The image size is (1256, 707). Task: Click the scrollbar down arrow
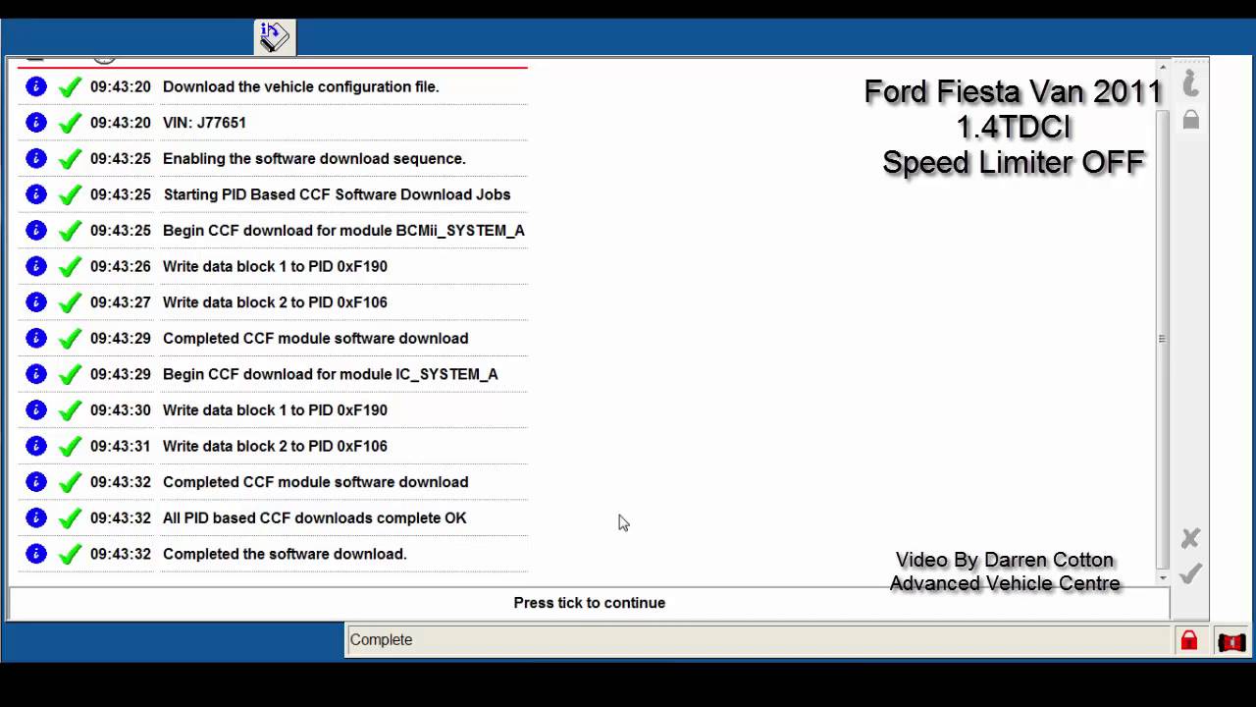click(x=1163, y=578)
